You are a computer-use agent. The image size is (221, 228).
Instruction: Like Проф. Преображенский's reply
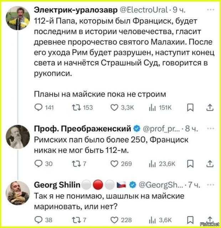click(x=114, y=163)
